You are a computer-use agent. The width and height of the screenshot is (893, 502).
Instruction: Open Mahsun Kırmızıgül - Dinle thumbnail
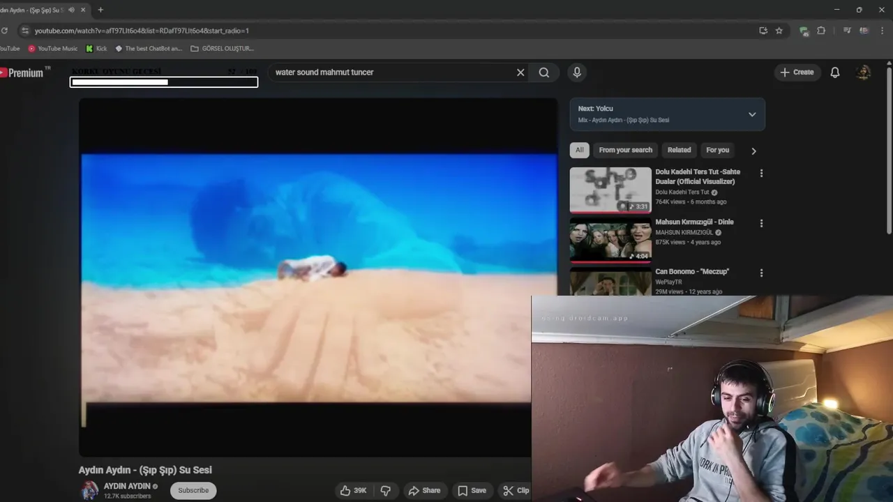point(610,240)
